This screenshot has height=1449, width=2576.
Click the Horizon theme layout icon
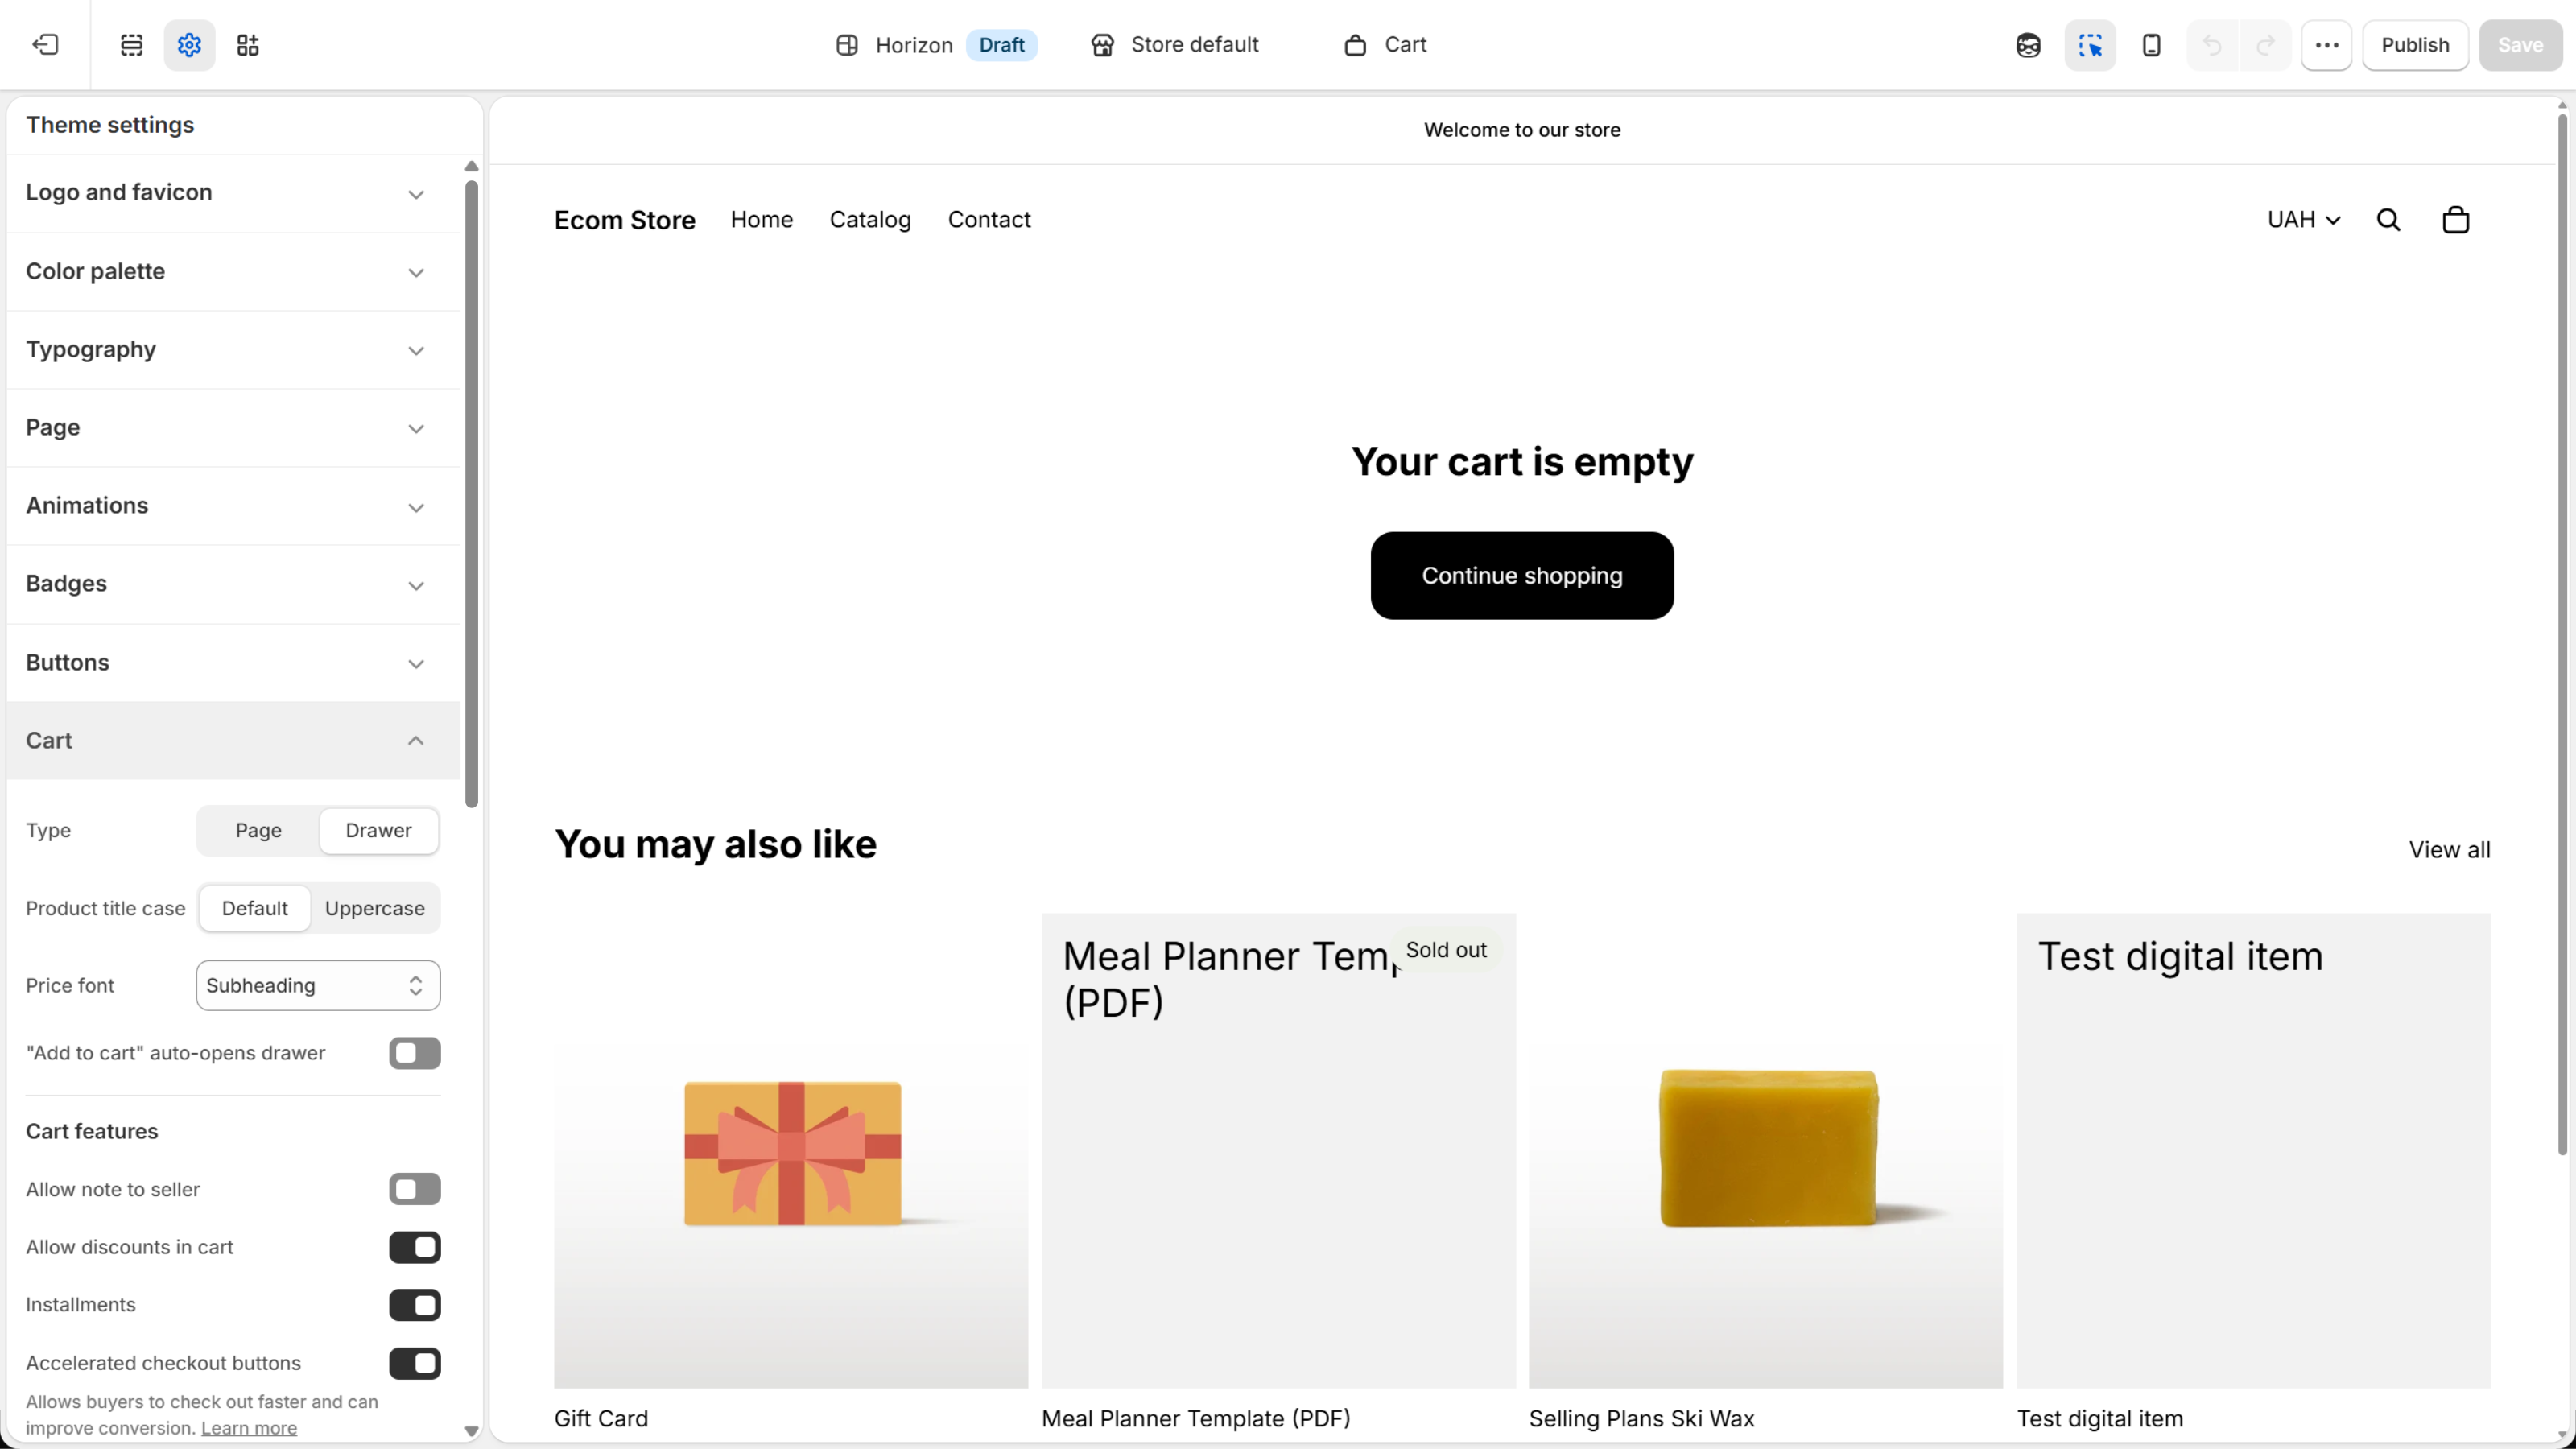(847, 45)
